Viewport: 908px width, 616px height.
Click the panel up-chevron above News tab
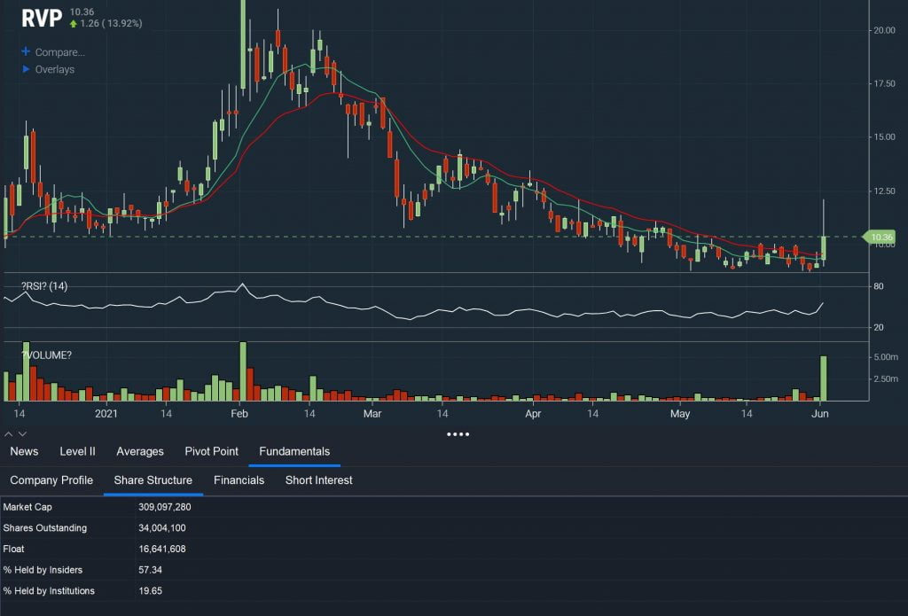[10, 435]
